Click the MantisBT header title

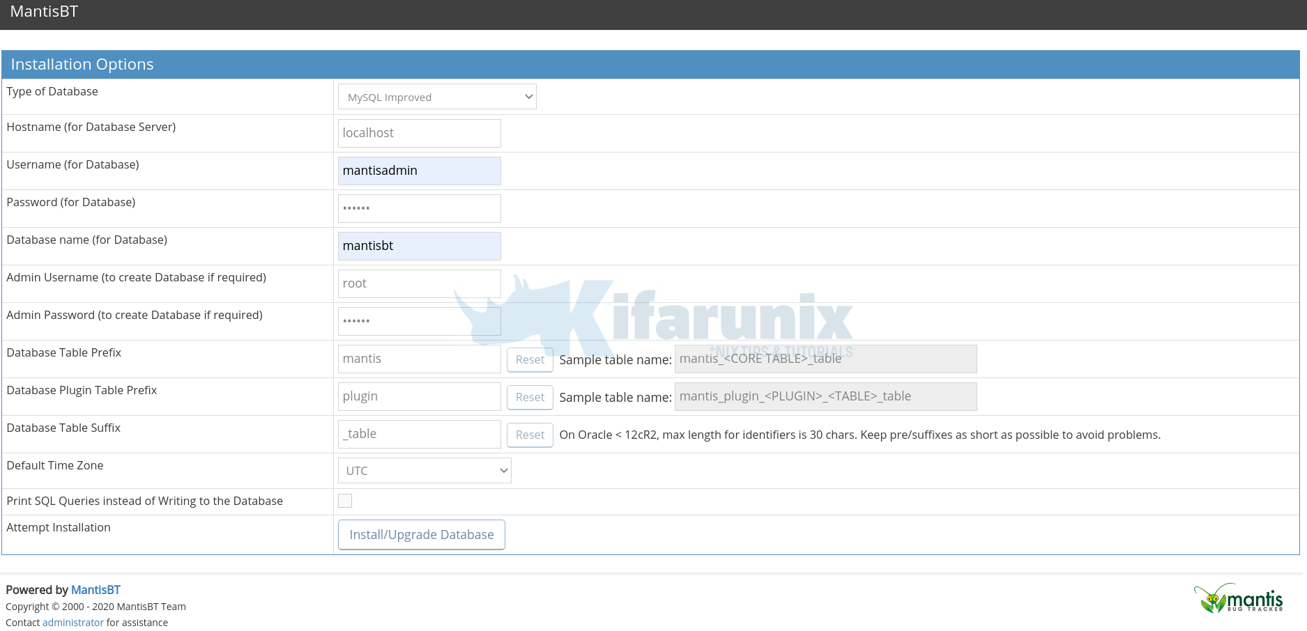(x=44, y=12)
